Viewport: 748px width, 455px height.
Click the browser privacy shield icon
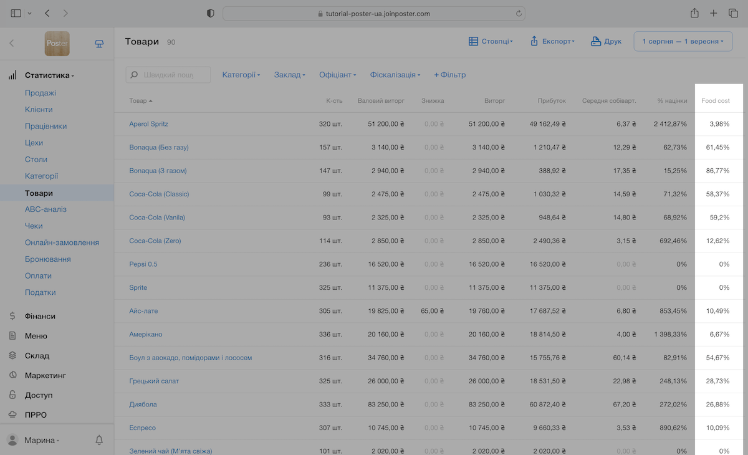click(211, 13)
